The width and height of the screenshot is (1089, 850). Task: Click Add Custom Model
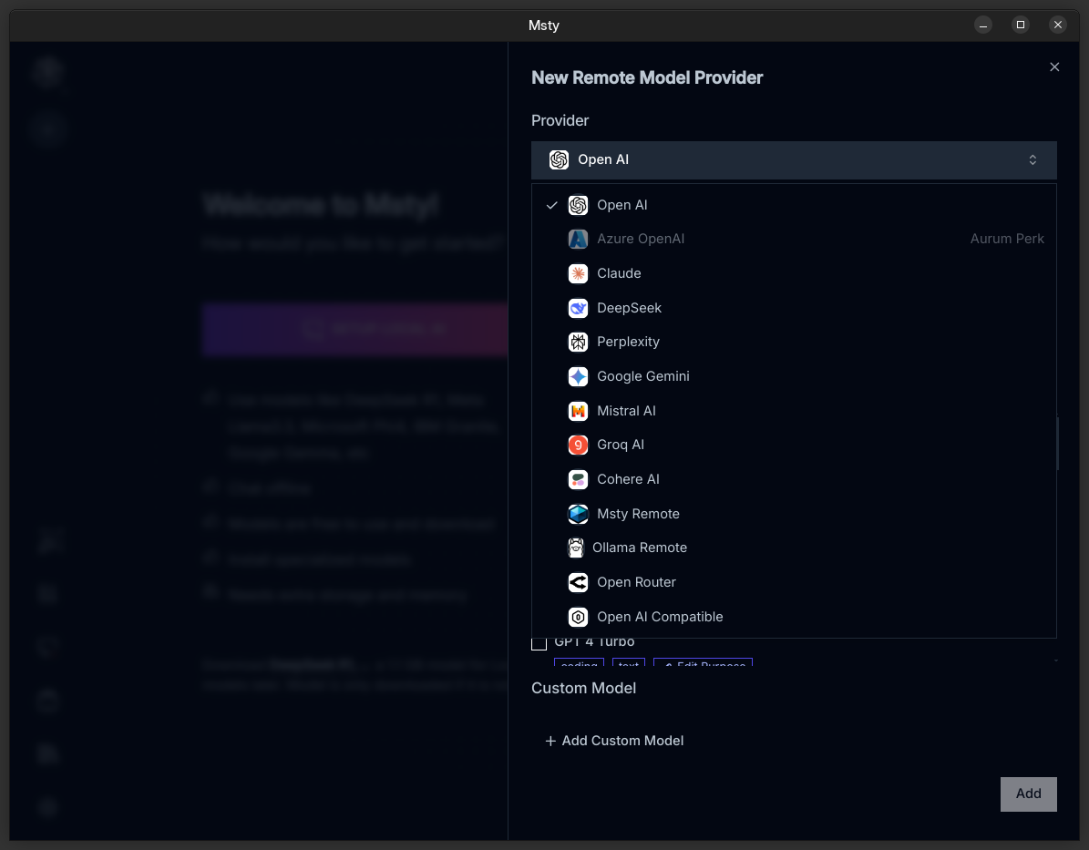[614, 741]
